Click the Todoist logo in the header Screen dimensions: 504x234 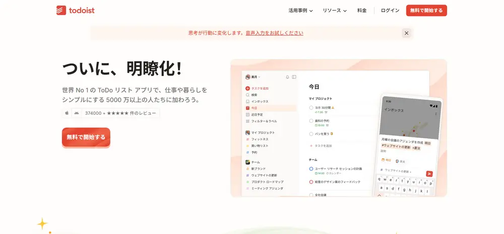point(75,10)
